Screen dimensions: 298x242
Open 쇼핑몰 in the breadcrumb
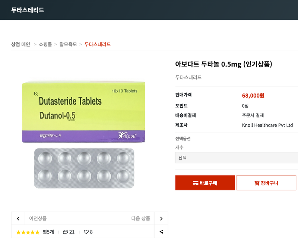click(x=45, y=44)
